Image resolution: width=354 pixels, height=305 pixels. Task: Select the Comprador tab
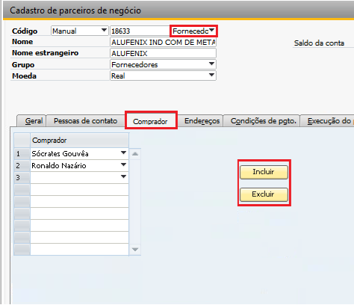pos(150,121)
